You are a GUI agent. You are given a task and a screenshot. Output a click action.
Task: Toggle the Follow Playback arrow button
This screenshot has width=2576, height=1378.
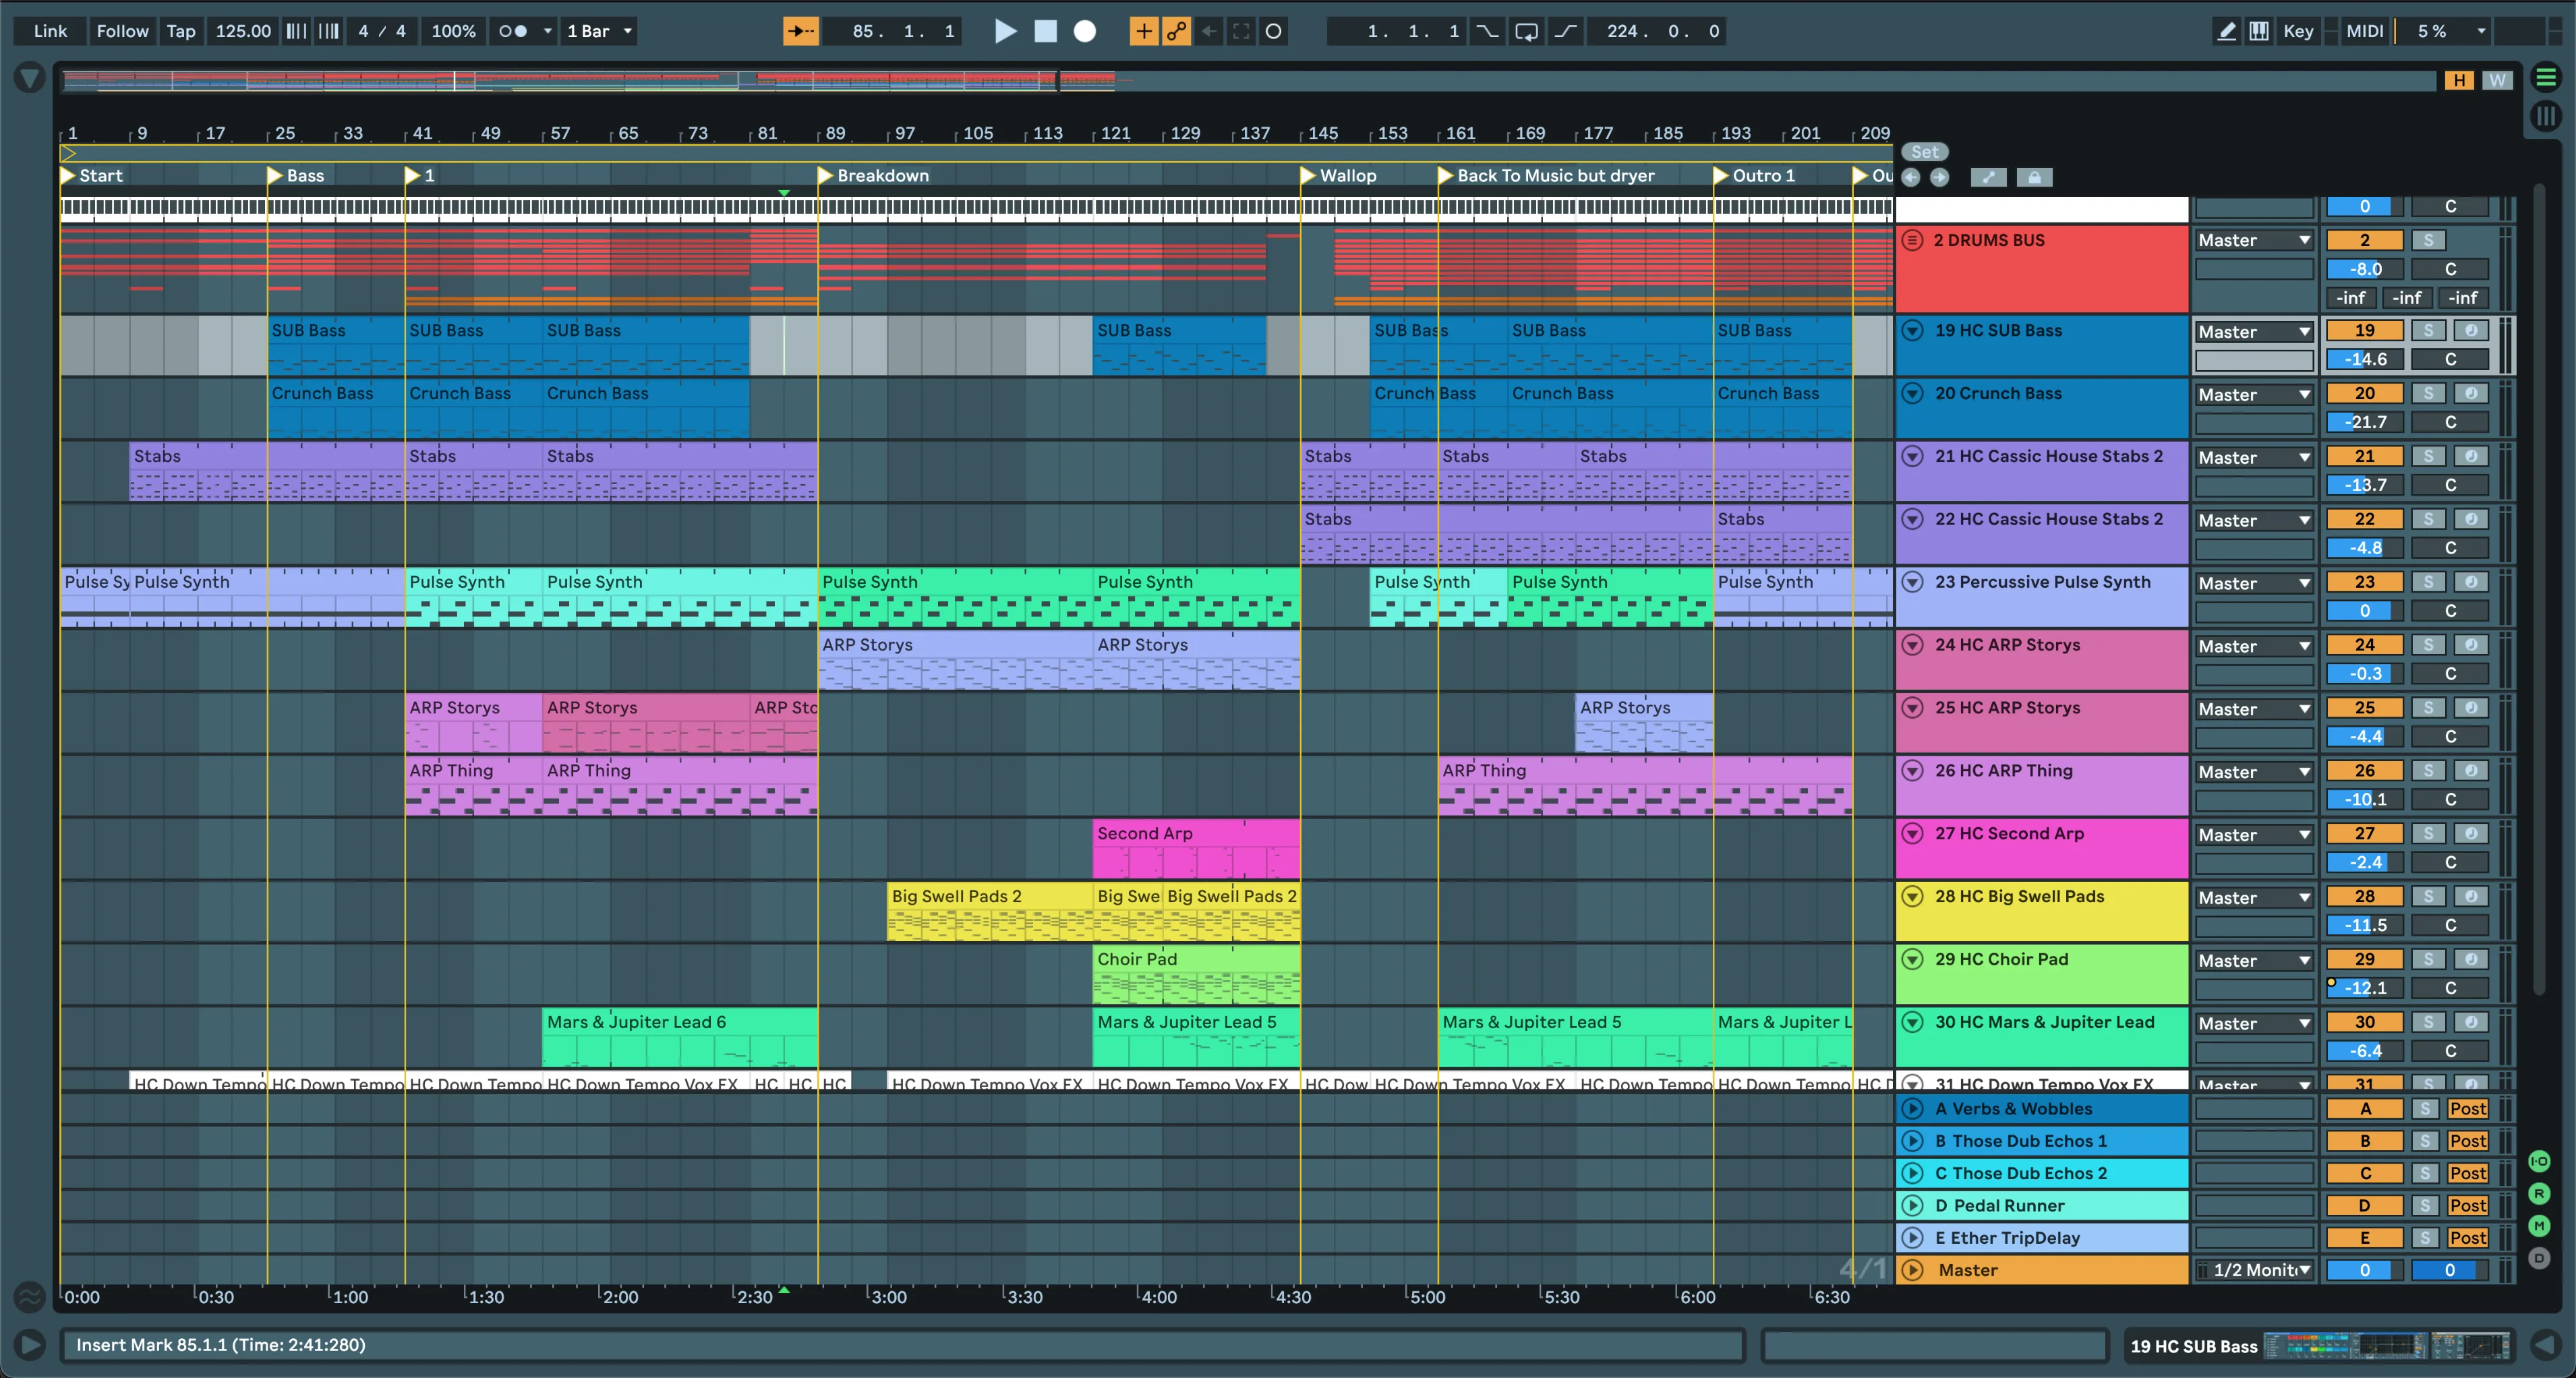pyautogui.click(x=800, y=31)
